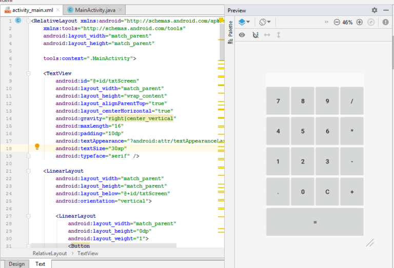Open the orientation for preview dropdown
394x268 pixels.
(x=265, y=22)
